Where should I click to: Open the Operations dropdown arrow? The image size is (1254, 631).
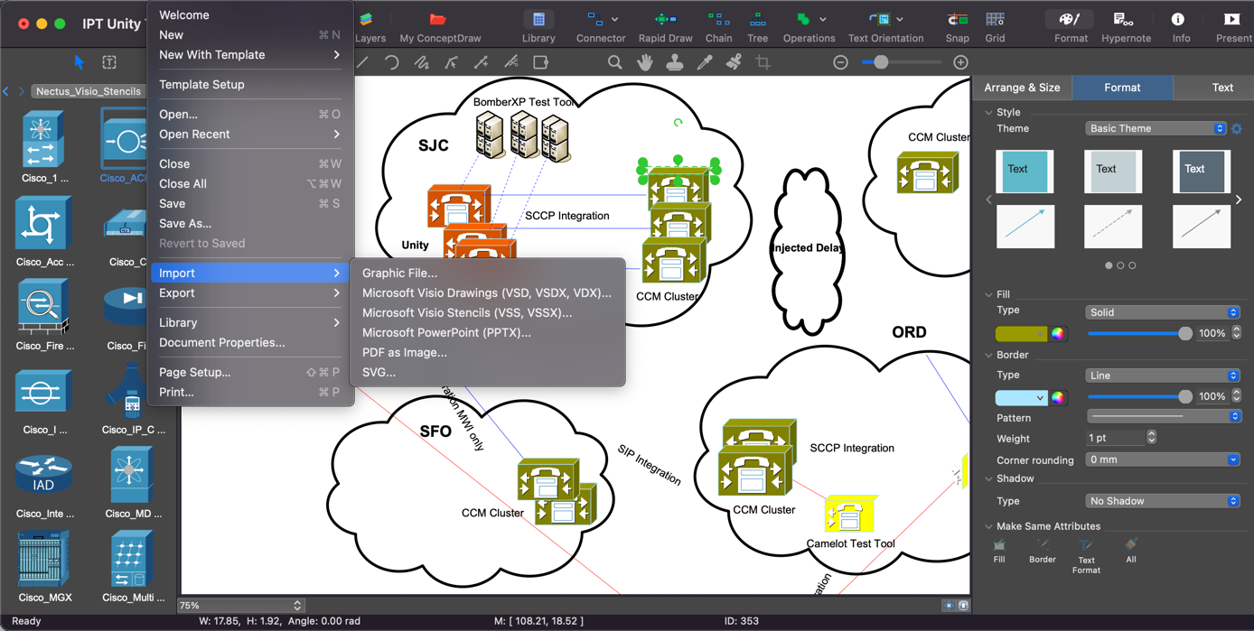822,19
